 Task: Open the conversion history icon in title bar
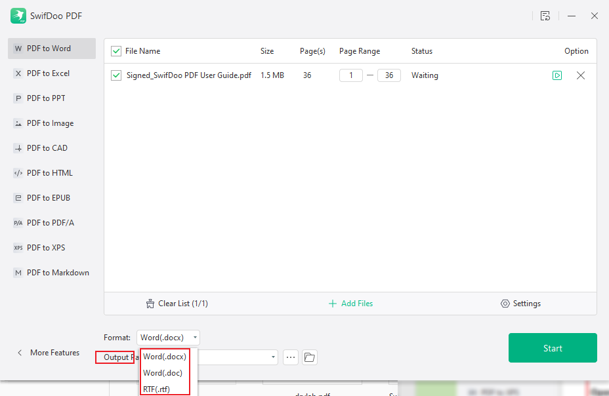tap(545, 16)
